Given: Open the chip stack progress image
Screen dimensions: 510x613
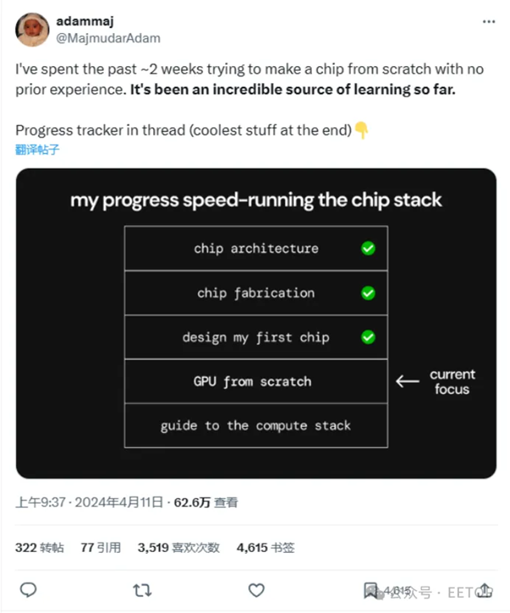Looking at the screenshot, I should (256, 323).
